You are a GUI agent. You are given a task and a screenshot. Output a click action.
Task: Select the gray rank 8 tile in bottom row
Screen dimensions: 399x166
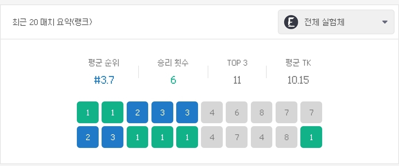tap(286, 137)
